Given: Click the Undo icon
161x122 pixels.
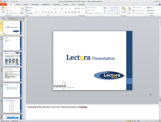Looking at the screenshot, I should click(7, 1).
